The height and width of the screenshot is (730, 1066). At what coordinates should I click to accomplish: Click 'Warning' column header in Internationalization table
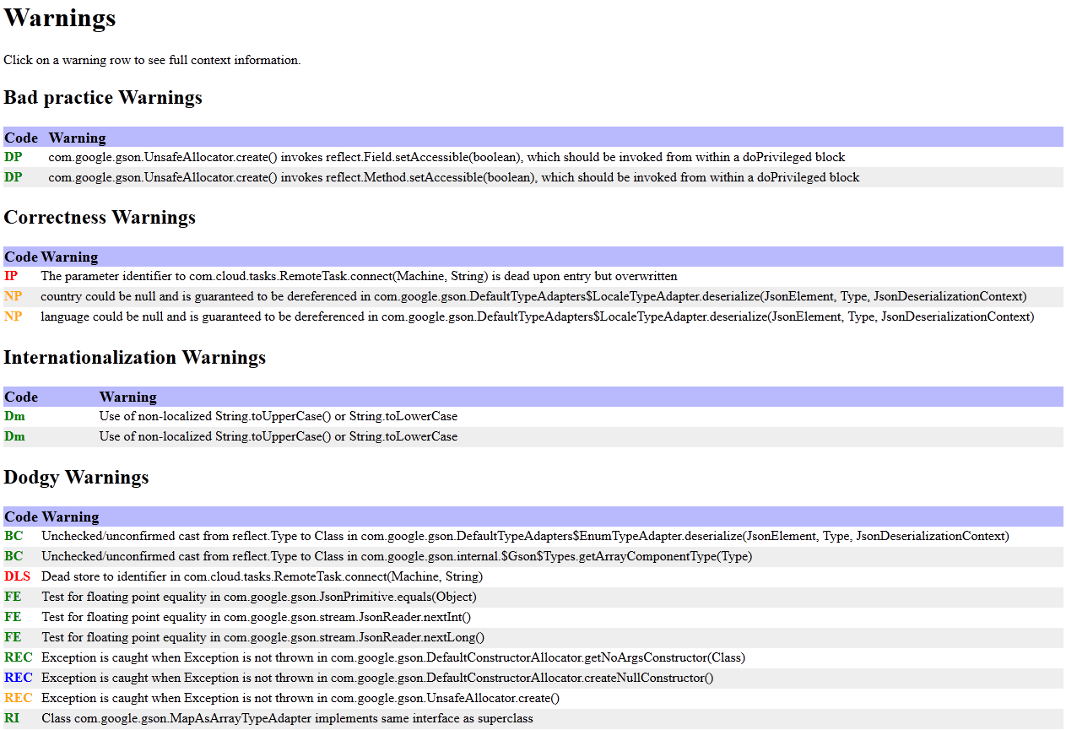[128, 397]
